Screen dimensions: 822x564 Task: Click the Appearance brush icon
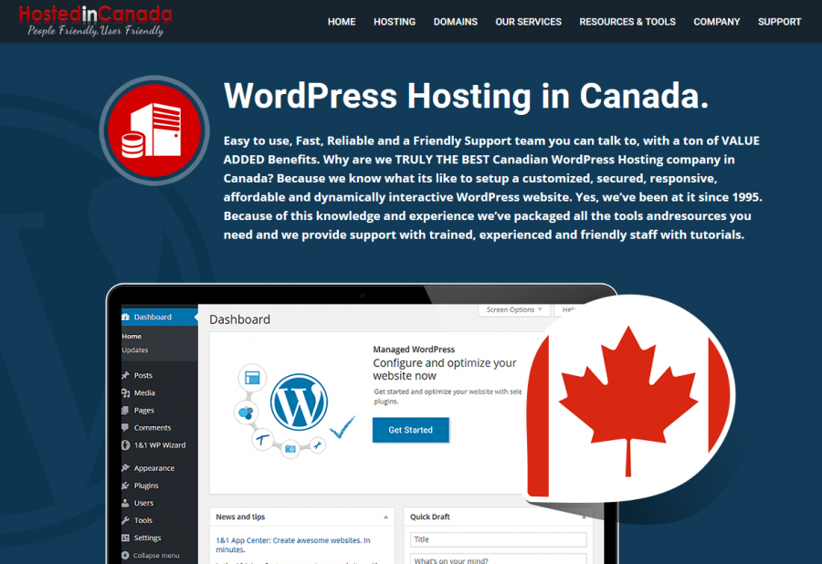pos(125,467)
